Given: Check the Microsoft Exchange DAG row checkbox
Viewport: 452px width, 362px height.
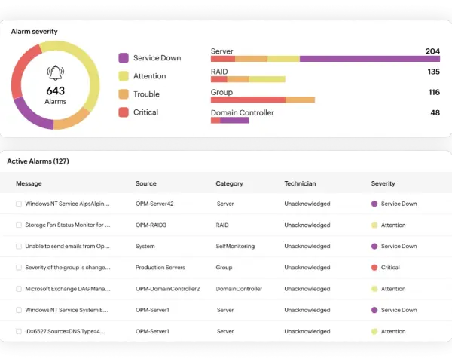Looking at the screenshot, I should pyautogui.click(x=19, y=289).
